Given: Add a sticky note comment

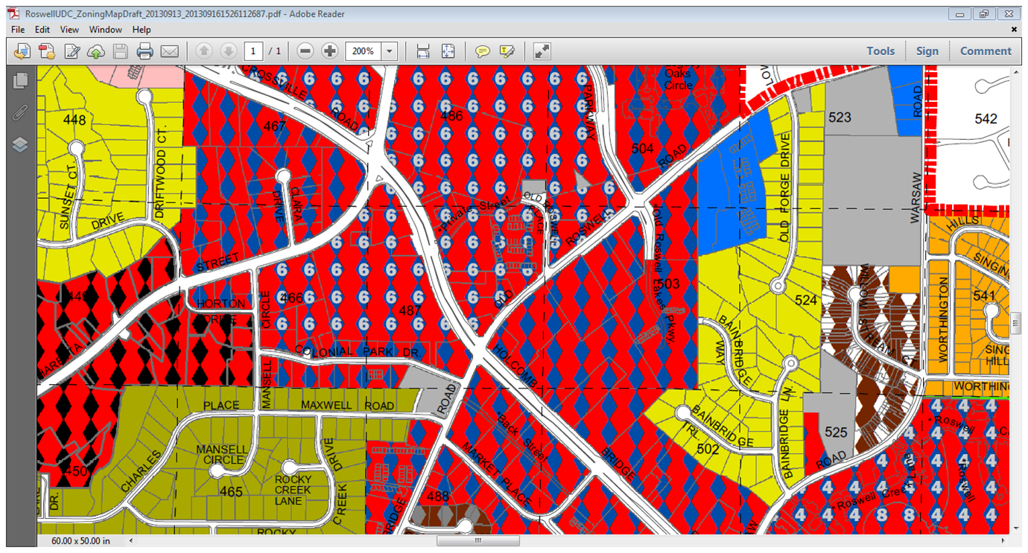Looking at the screenshot, I should pyautogui.click(x=483, y=51).
